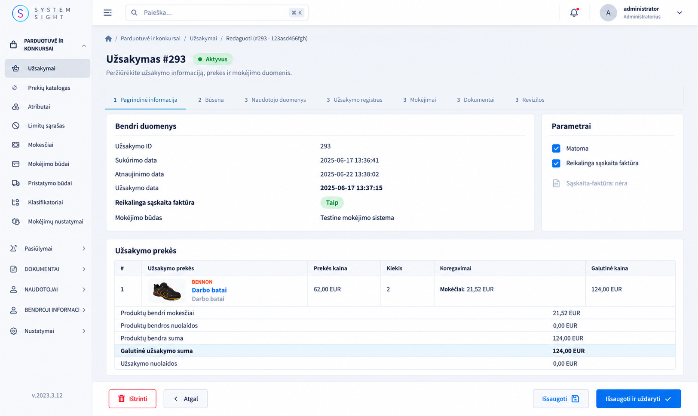Focus the Paieška search field
698x416 pixels.
click(217, 13)
